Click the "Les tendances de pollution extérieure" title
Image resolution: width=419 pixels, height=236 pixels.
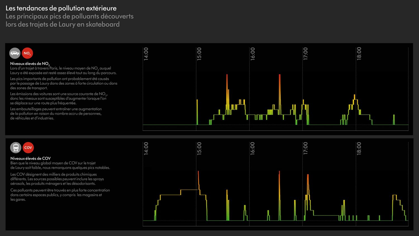tap(61, 8)
